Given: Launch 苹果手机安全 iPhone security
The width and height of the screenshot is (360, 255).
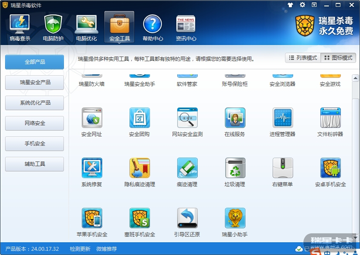Looking at the screenshot, I should tap(92, 222).
